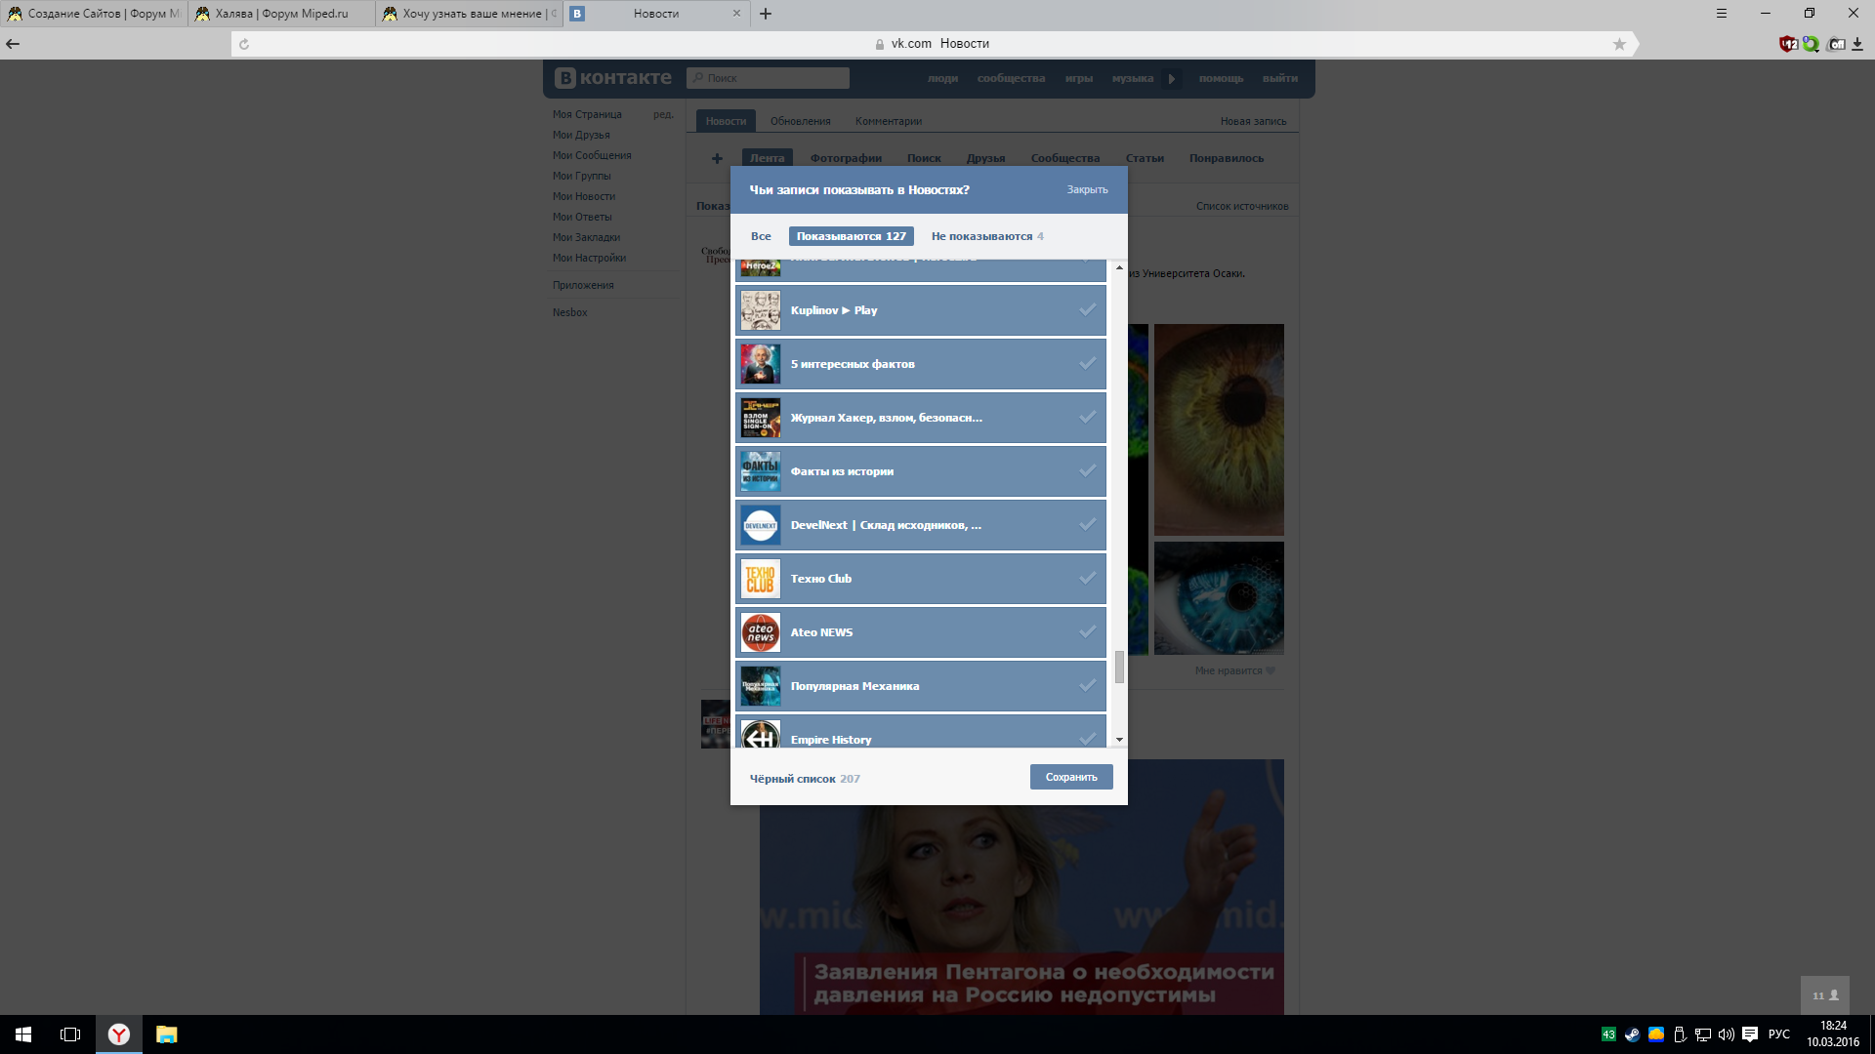Screen dimensions: 1875x1054
Task: Click the DevelNext group avatar
Action: [x=760, y=525]
